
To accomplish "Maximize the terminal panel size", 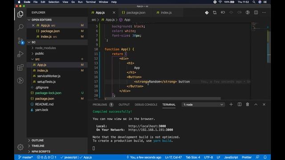I will point(256,104).
